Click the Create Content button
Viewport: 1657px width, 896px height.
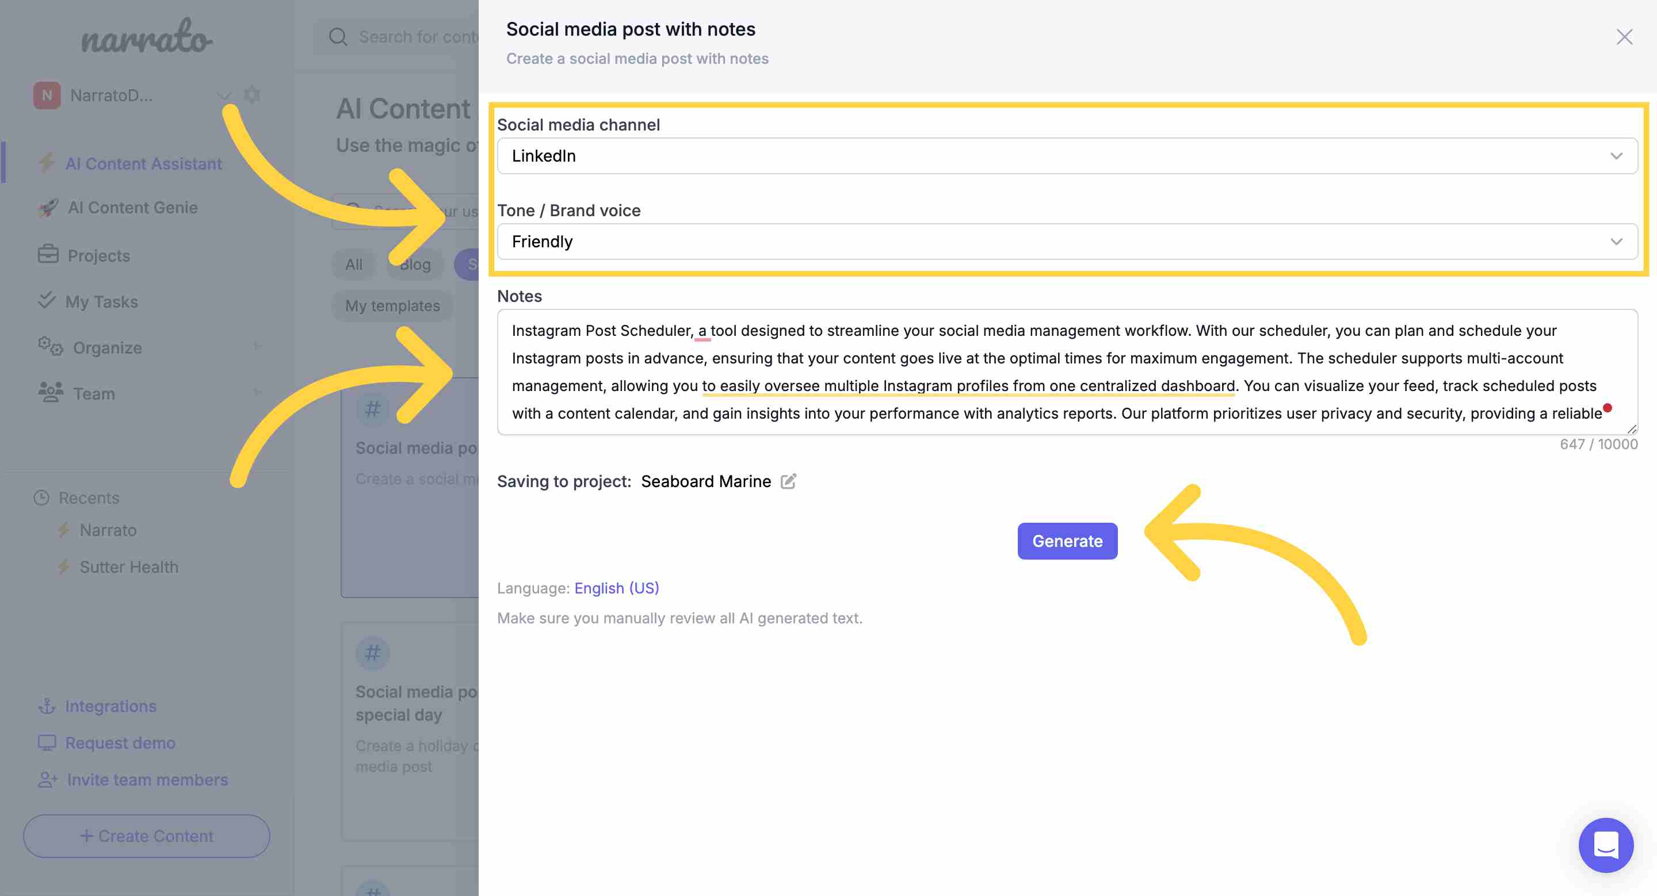click(147, 836)
